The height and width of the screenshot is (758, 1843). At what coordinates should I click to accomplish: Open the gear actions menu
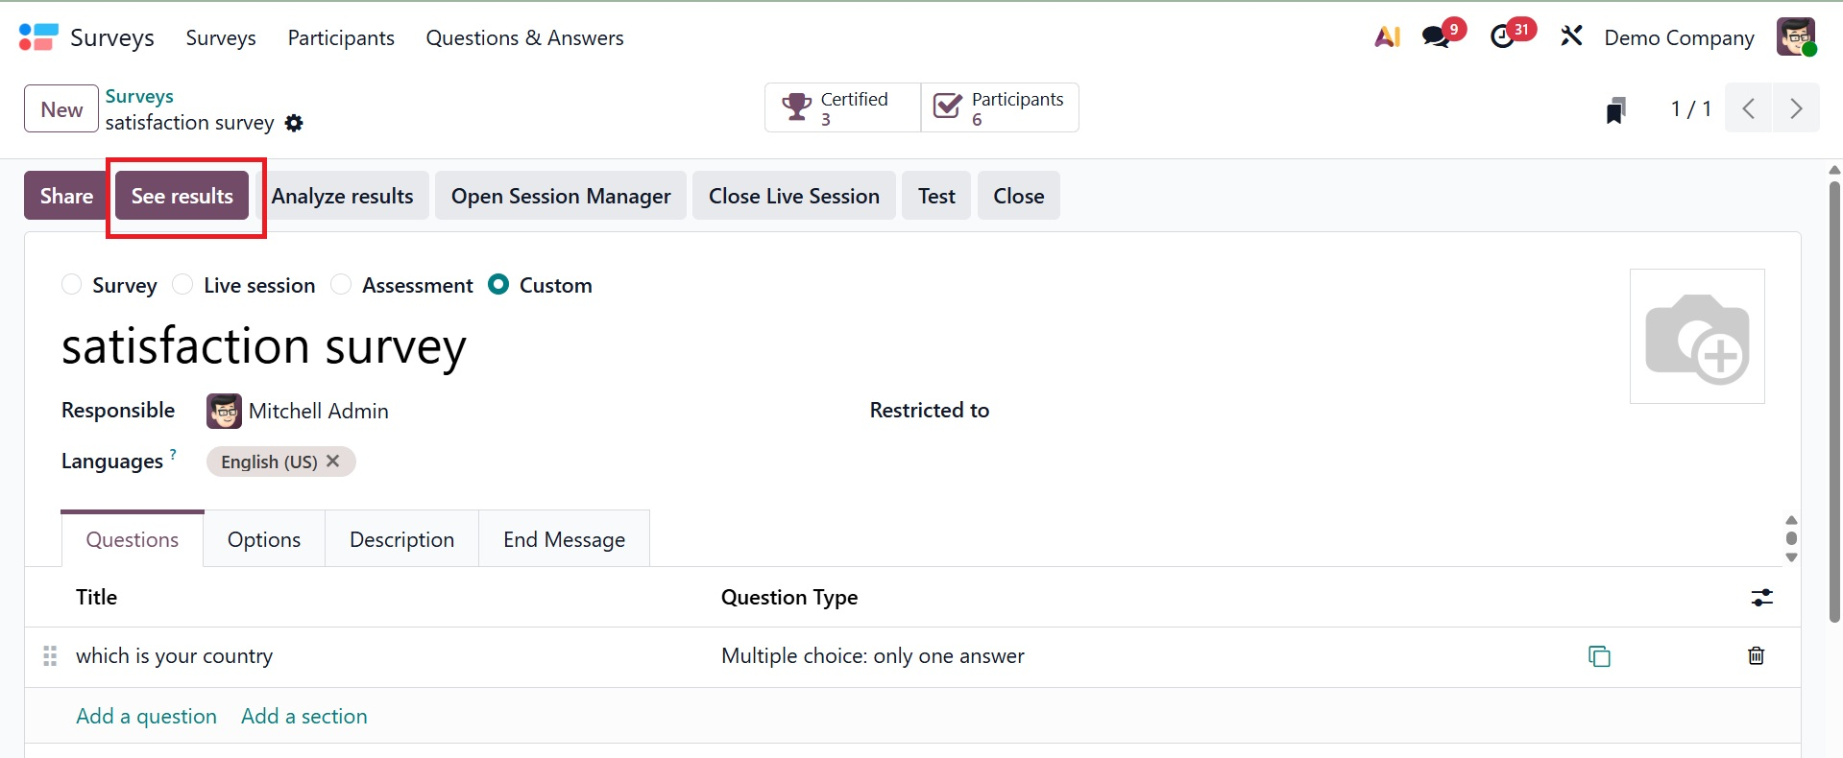tap(294, 123)
